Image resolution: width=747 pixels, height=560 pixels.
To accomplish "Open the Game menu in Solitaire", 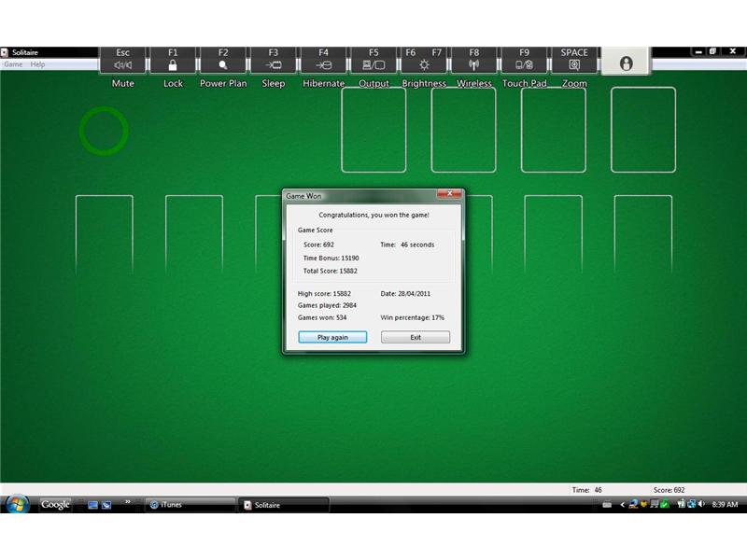I will point(13,64).
